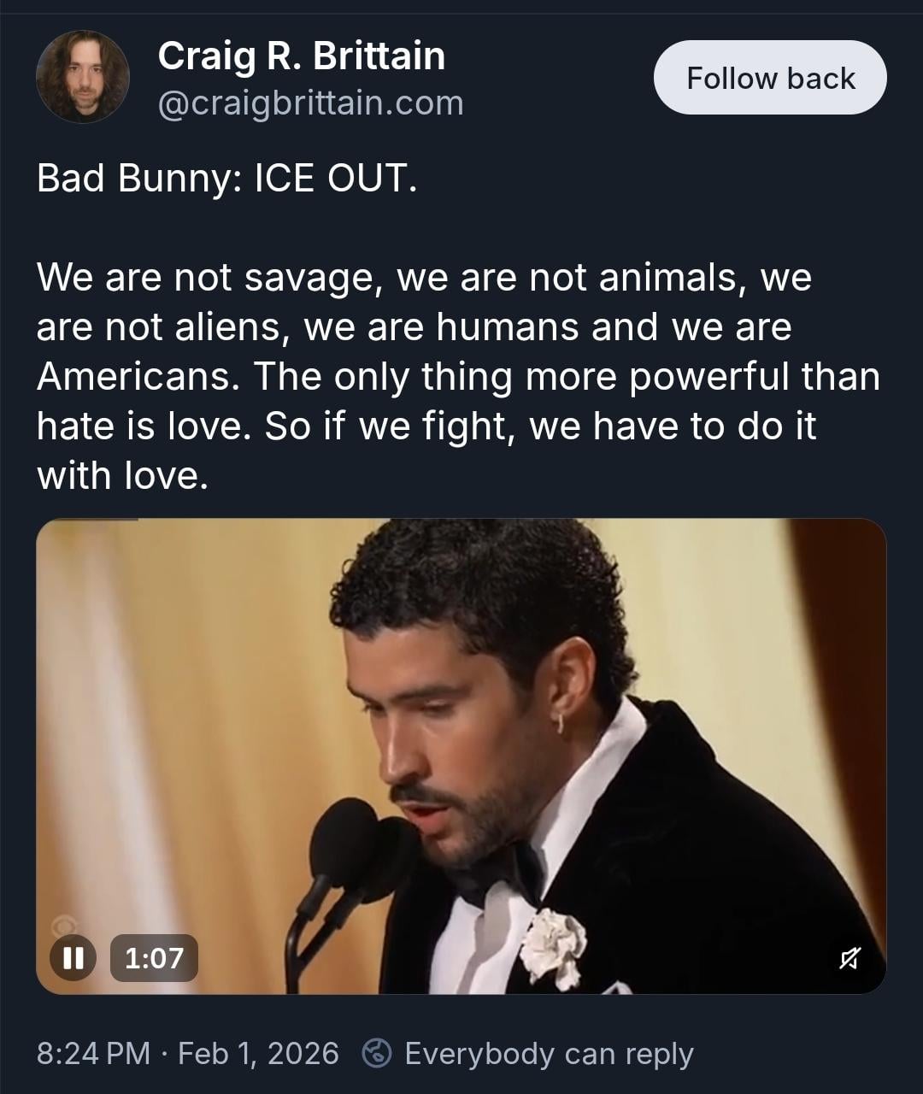Tap the Everybody can reply label
The height and width of the screenshot is (1094, 923).
coord(549,1053)
